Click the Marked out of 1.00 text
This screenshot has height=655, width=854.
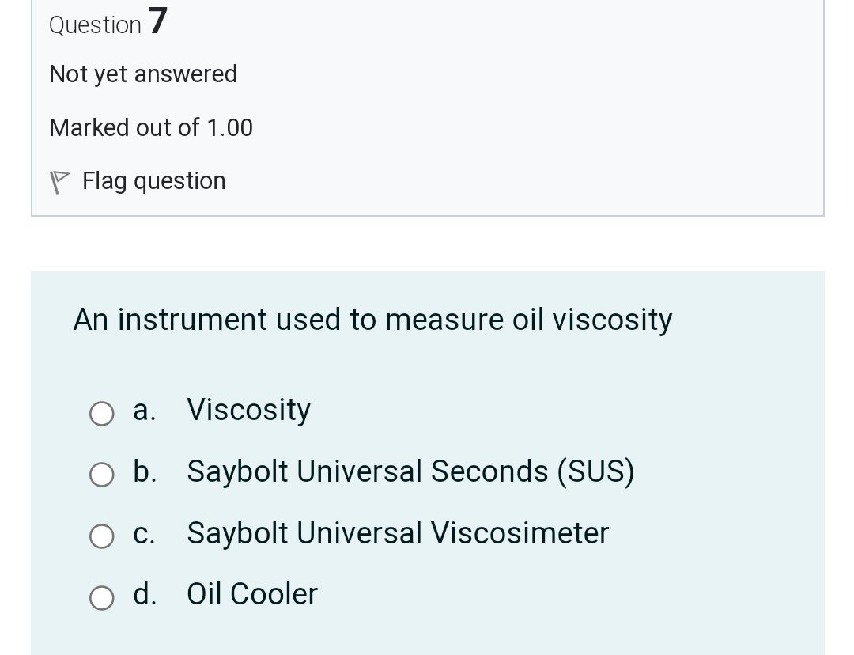(x=151, y=127)
